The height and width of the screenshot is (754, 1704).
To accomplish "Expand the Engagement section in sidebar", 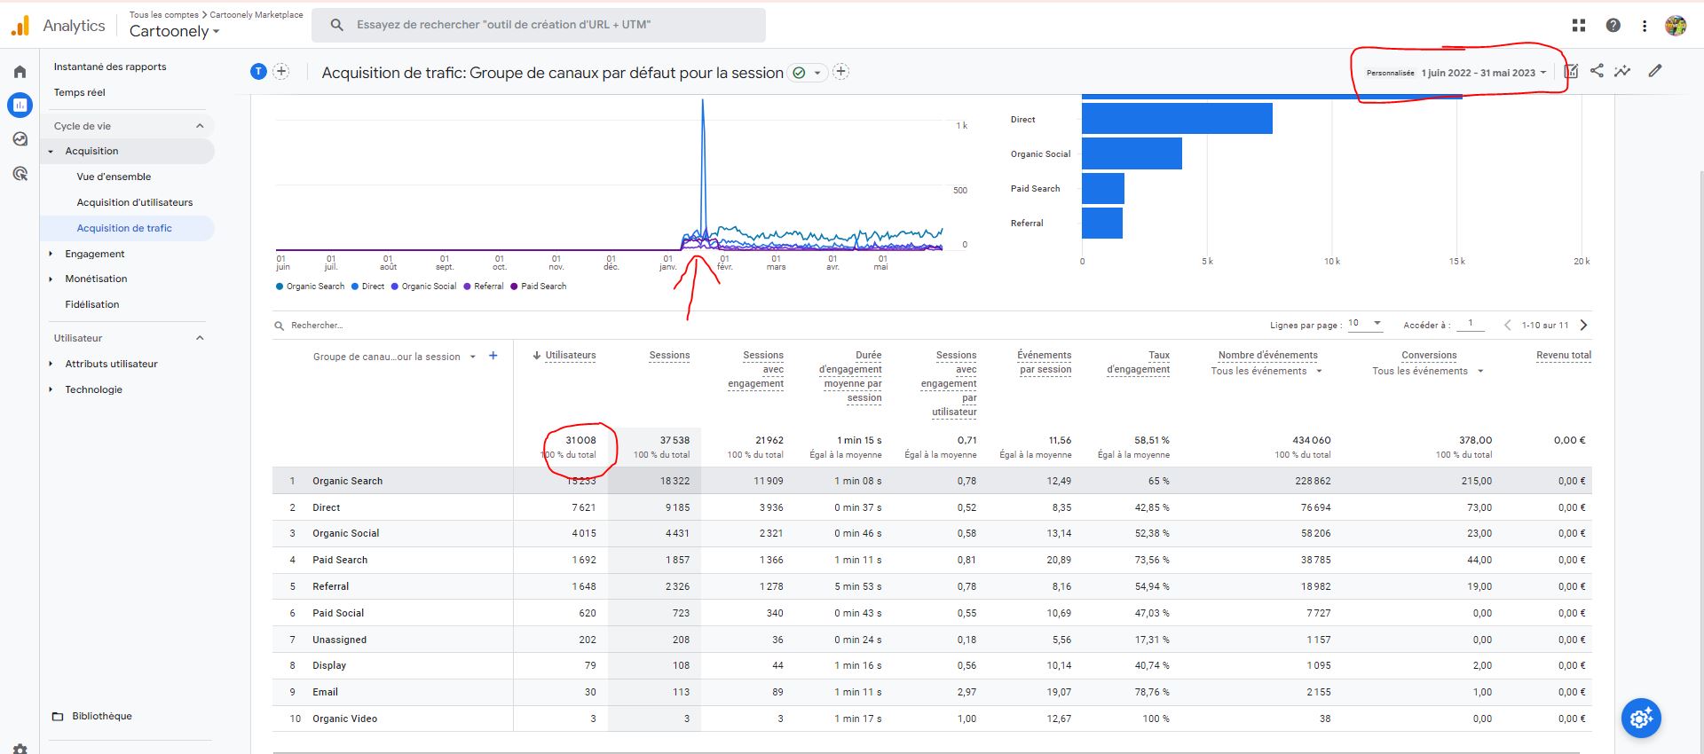I will tap(94, 254).
